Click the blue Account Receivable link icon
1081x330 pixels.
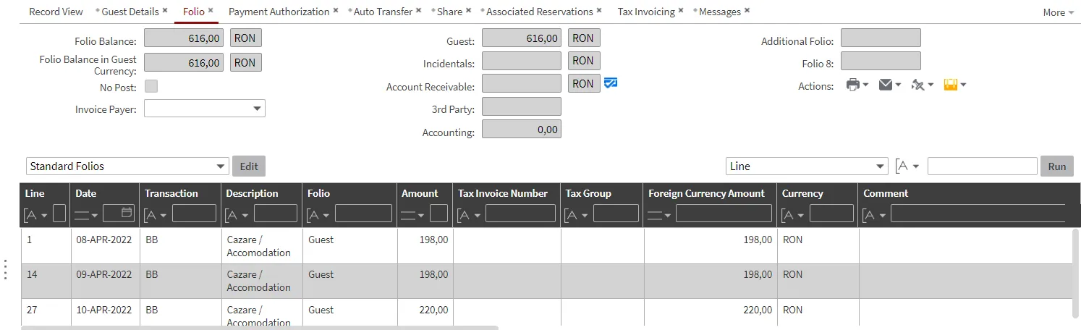[611, 83]
